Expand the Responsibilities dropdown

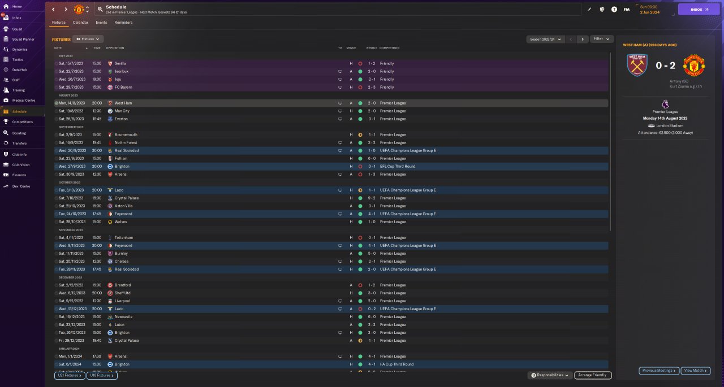point(550,375)
